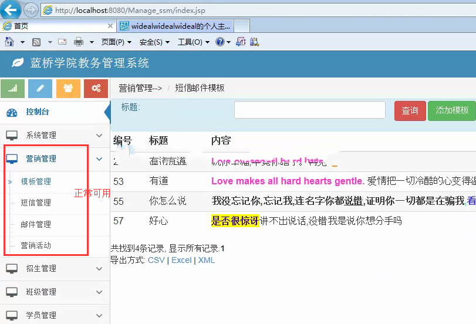Click the RSS feeds toolbar icon
This screenshot has width=476, height=324.
36,42
